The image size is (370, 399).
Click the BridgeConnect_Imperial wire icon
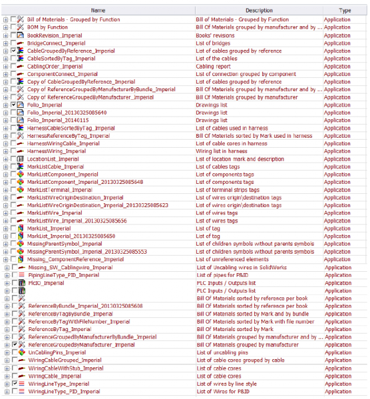pyautogui.click(x=21, y=43)
